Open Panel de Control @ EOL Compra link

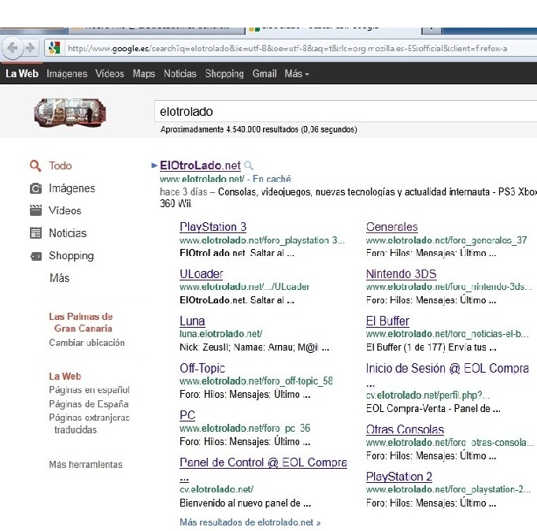[263, 462]
